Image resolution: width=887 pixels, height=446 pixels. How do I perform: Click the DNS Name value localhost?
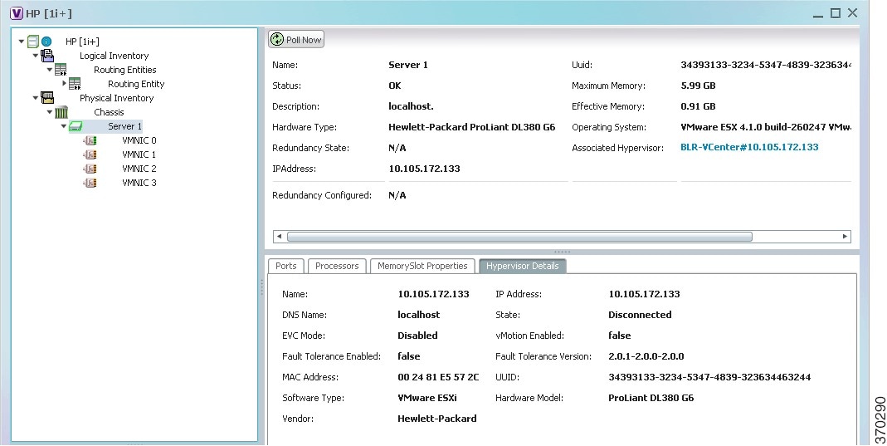click(419, 315)
